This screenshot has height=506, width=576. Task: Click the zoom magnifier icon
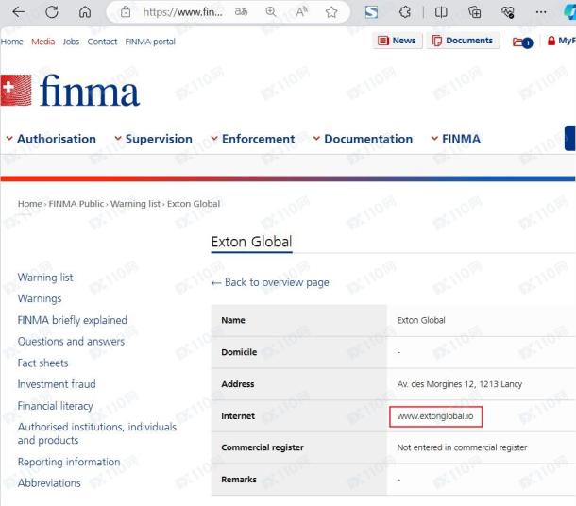point(271,12)
